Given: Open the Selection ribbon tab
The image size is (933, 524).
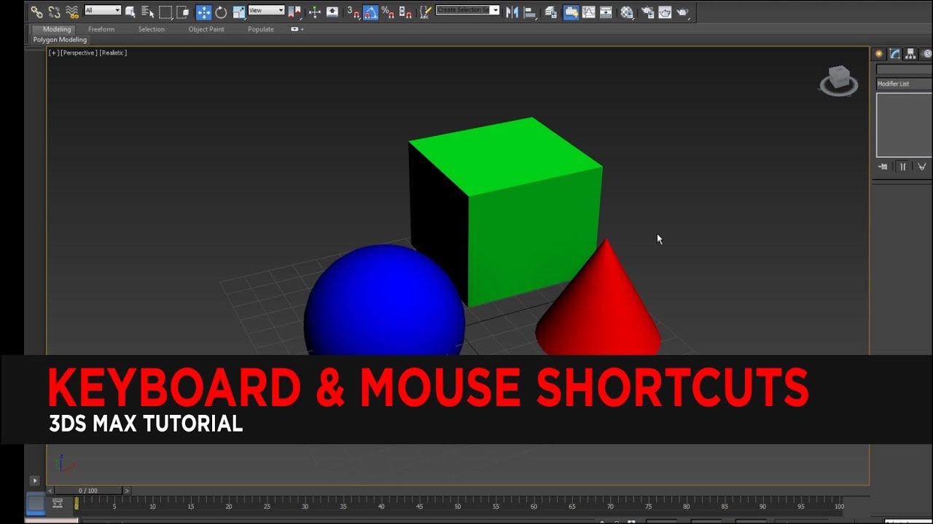Looking at the screenshot, I should (x=152, y=29).
